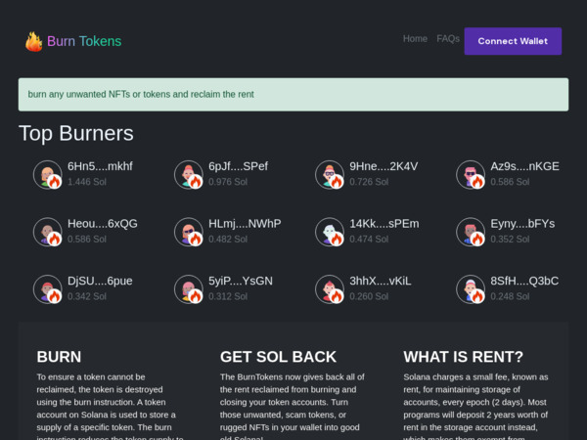Click the Top Burners heading

tap(76, 133)
